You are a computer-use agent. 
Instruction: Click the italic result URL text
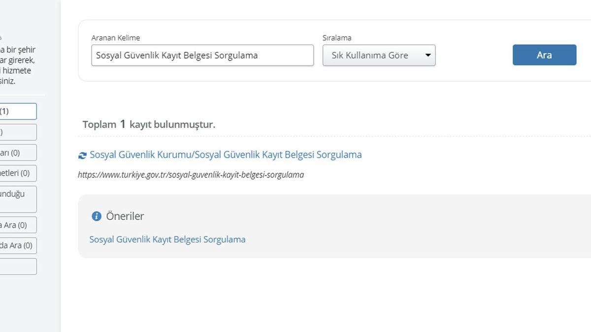(x=191, y=175)
